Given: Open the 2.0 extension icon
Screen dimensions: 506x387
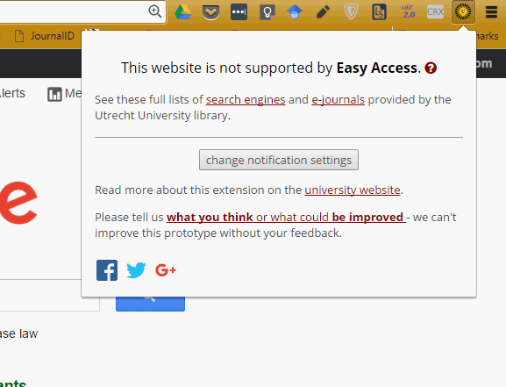Looking at the screenshot, I should pyautogui.click(x=408, y=11).
